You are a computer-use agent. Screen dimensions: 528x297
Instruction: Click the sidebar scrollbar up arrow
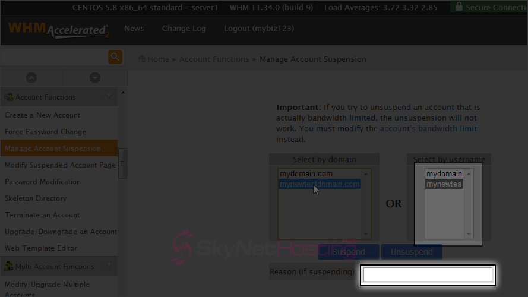[x=122, y=93]
